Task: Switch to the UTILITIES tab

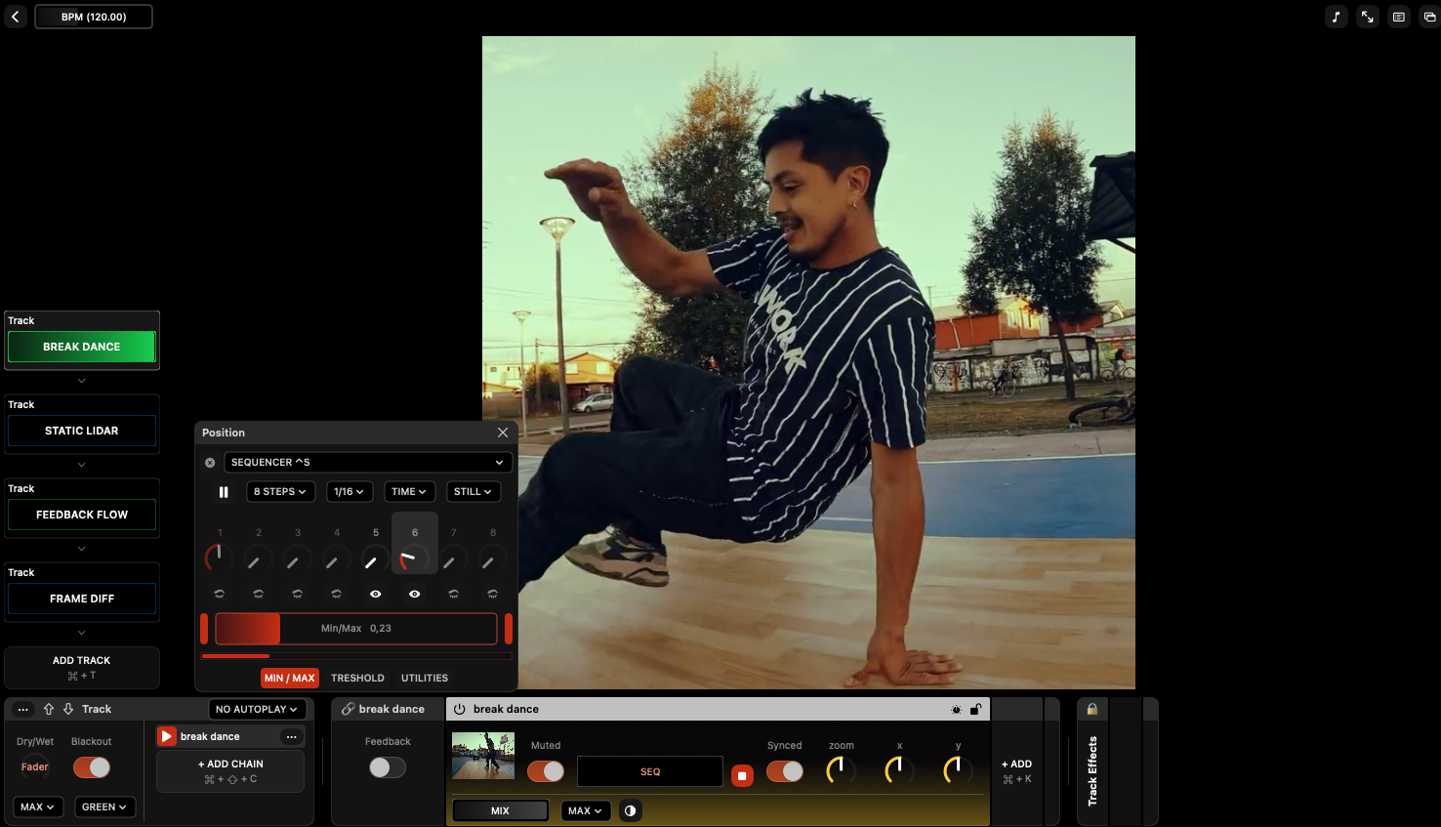Action: tap(425, 678)
